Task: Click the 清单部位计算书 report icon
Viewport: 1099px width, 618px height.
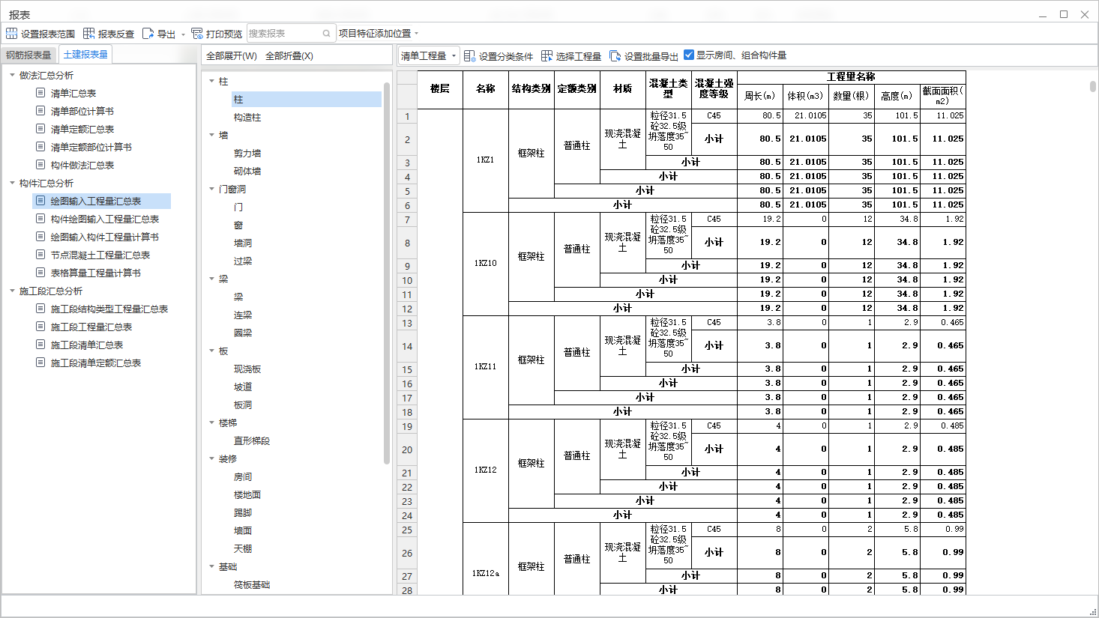Action: [40, 111]
